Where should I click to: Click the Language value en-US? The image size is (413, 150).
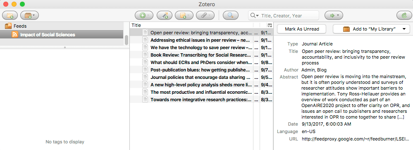click(308, 131)
